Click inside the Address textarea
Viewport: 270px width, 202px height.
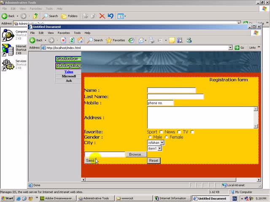tap(200, 117)
